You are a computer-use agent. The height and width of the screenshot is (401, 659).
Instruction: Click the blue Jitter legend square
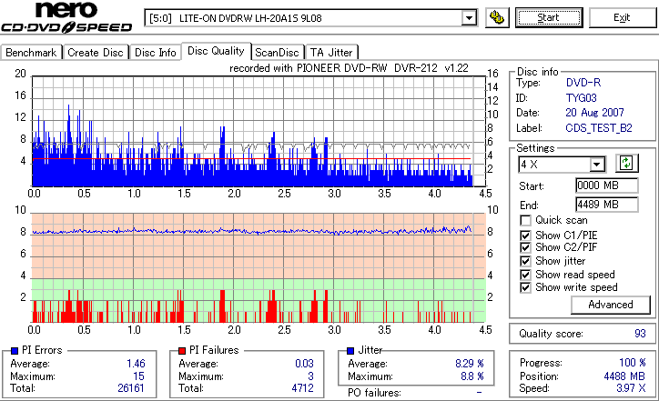(350, 351)
